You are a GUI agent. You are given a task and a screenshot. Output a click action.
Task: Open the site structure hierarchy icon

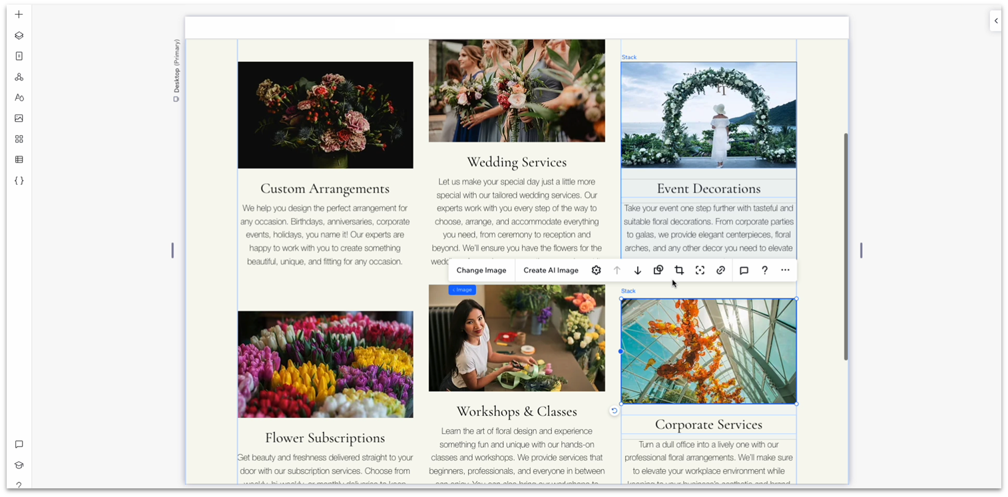(19, 77)
